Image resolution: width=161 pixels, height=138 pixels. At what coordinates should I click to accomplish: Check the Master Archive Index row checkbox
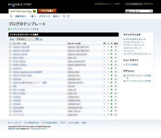[x=10, y=76]
